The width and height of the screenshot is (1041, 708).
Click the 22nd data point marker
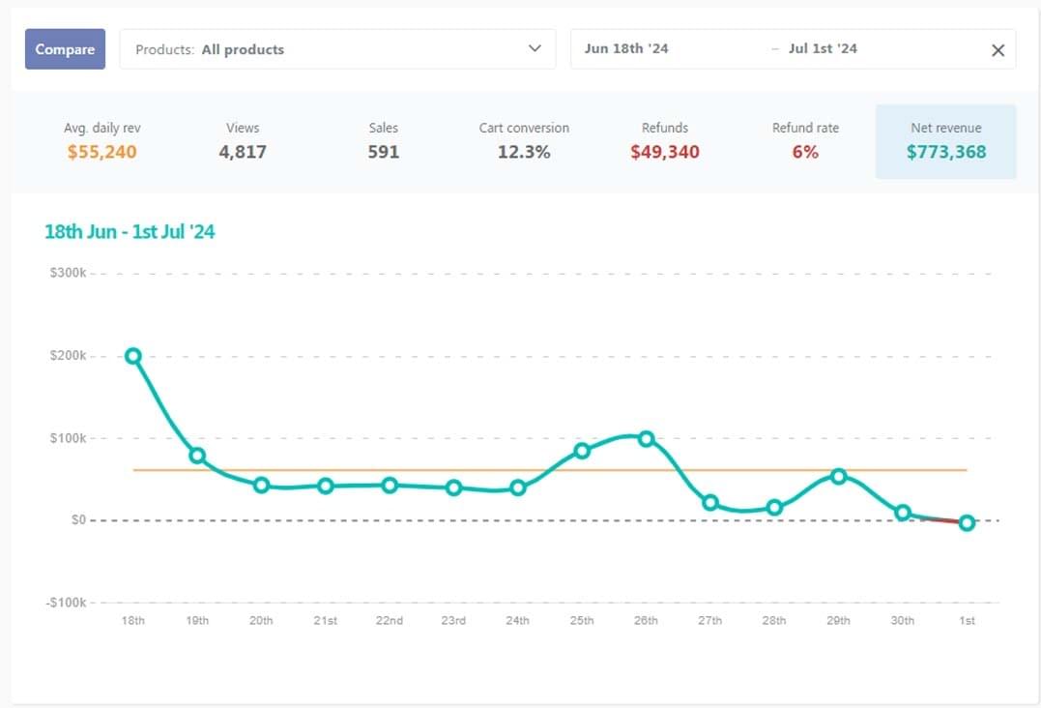390,485
